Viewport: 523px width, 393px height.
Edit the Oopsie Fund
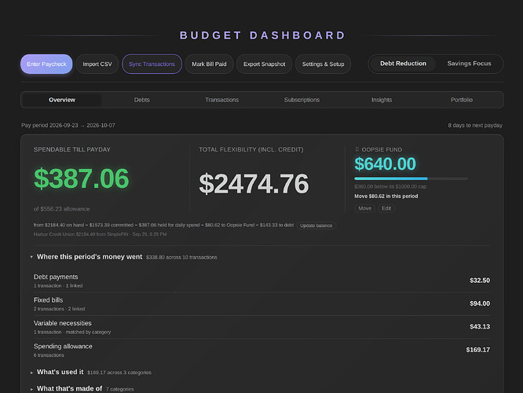click(x=386, y=208)
